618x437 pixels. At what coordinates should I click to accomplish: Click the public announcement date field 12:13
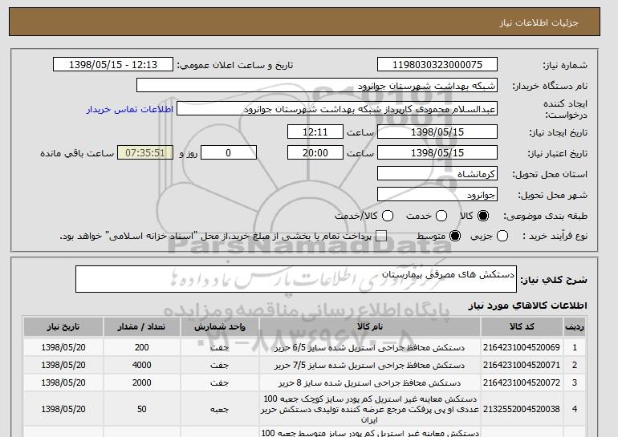tap(113, 65)
